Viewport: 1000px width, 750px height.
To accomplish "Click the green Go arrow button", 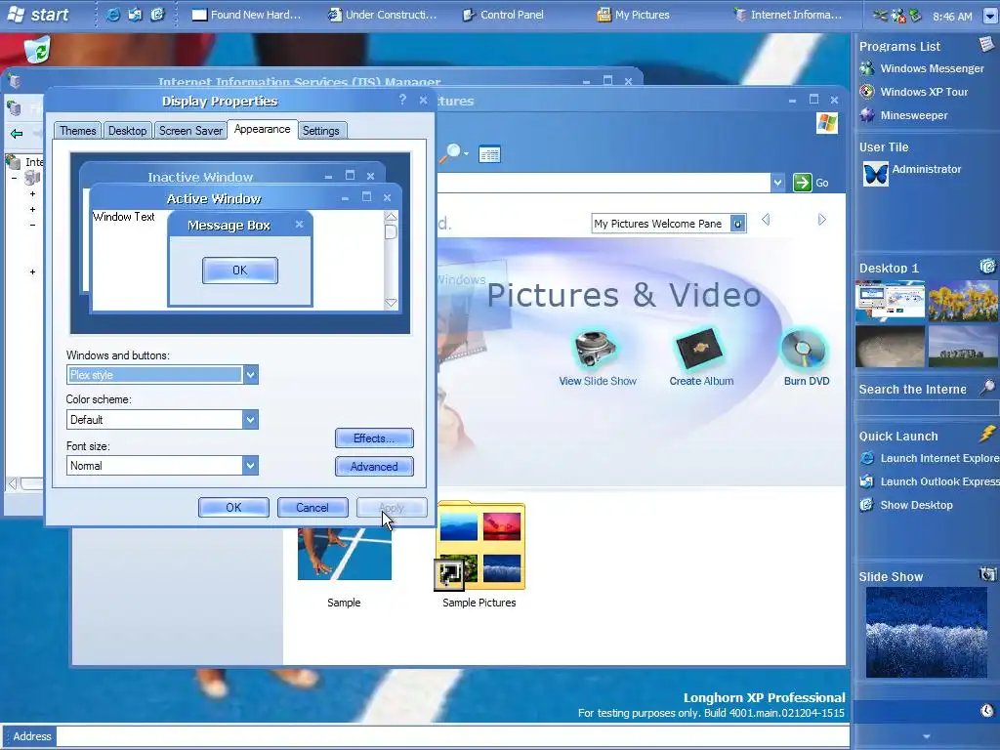I will 803,183.
